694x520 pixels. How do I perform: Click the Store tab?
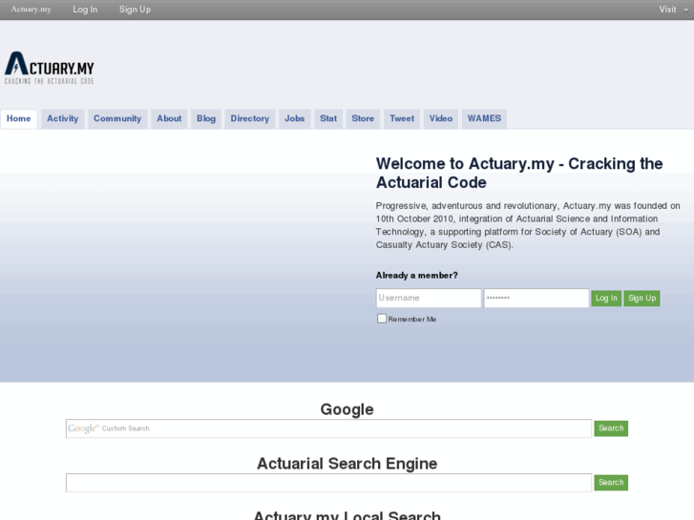(x=363, y=118)
